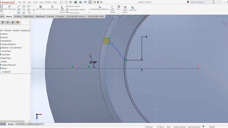Switch to SOLIDWORKS MBD tab
228x128 pixels.
[x=96, y=16]
